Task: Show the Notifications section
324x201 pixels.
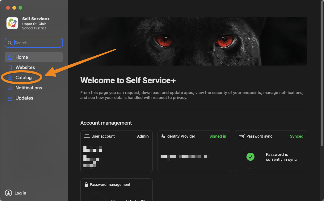Action: tap(34, 88)
